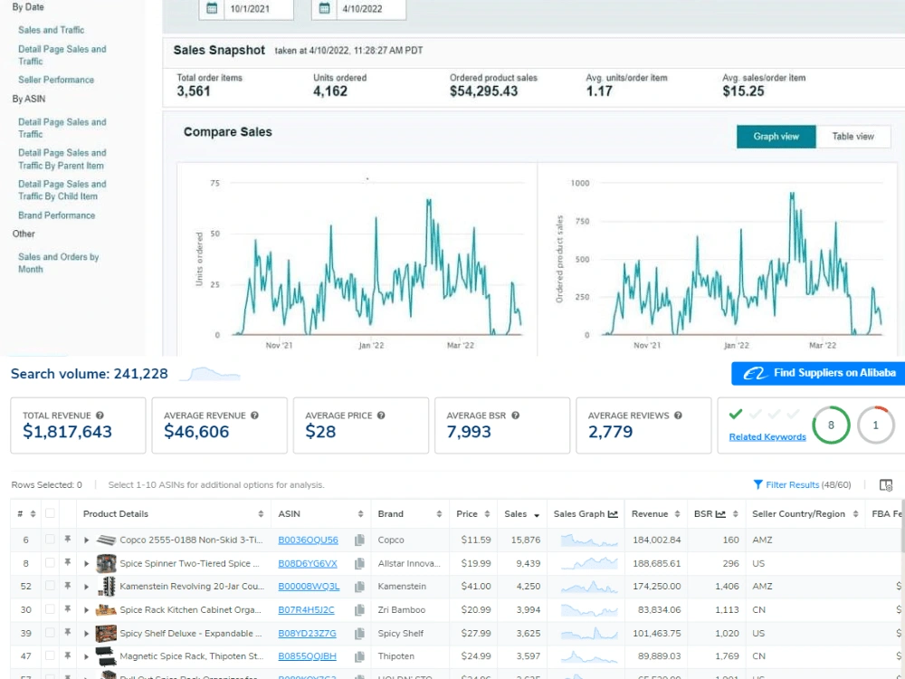Image resolution: width=905 pixels, height=679 pixels.
Task: Open Seller Performance report
Action: point(56,80)
